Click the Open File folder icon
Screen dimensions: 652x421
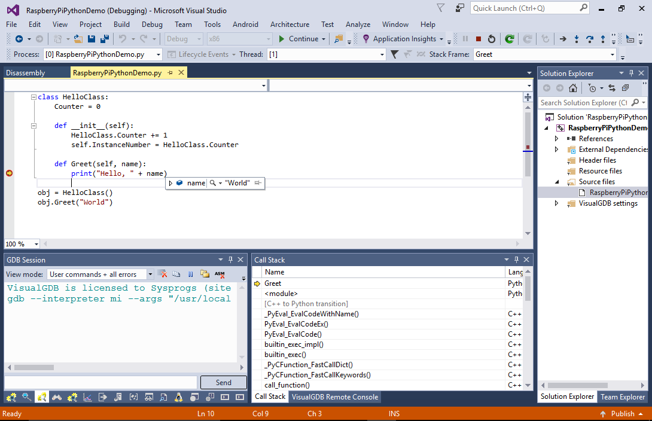(78, 39)
